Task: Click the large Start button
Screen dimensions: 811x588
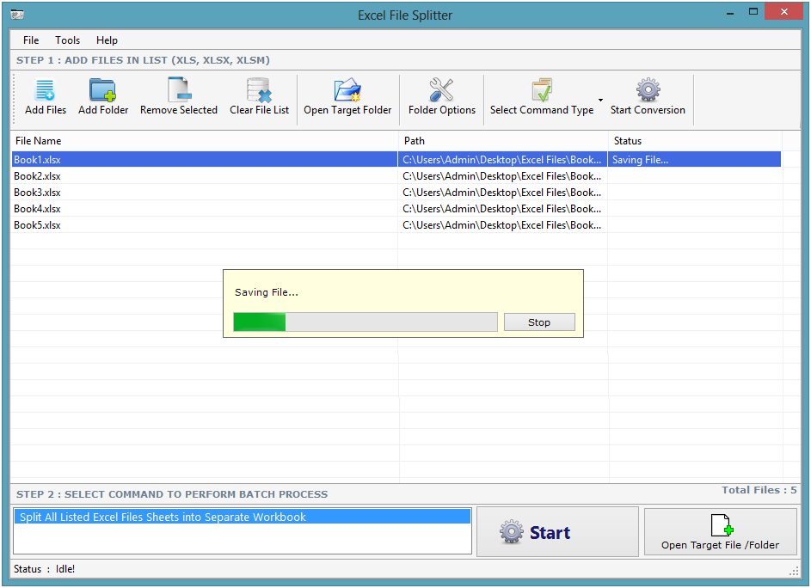Action: tap(557, 531)
